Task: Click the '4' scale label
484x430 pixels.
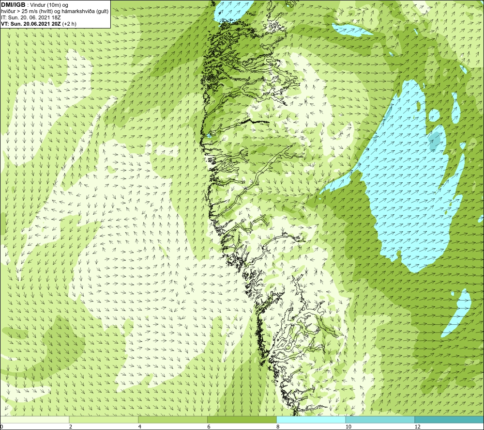Action: [x=140, y=427]
